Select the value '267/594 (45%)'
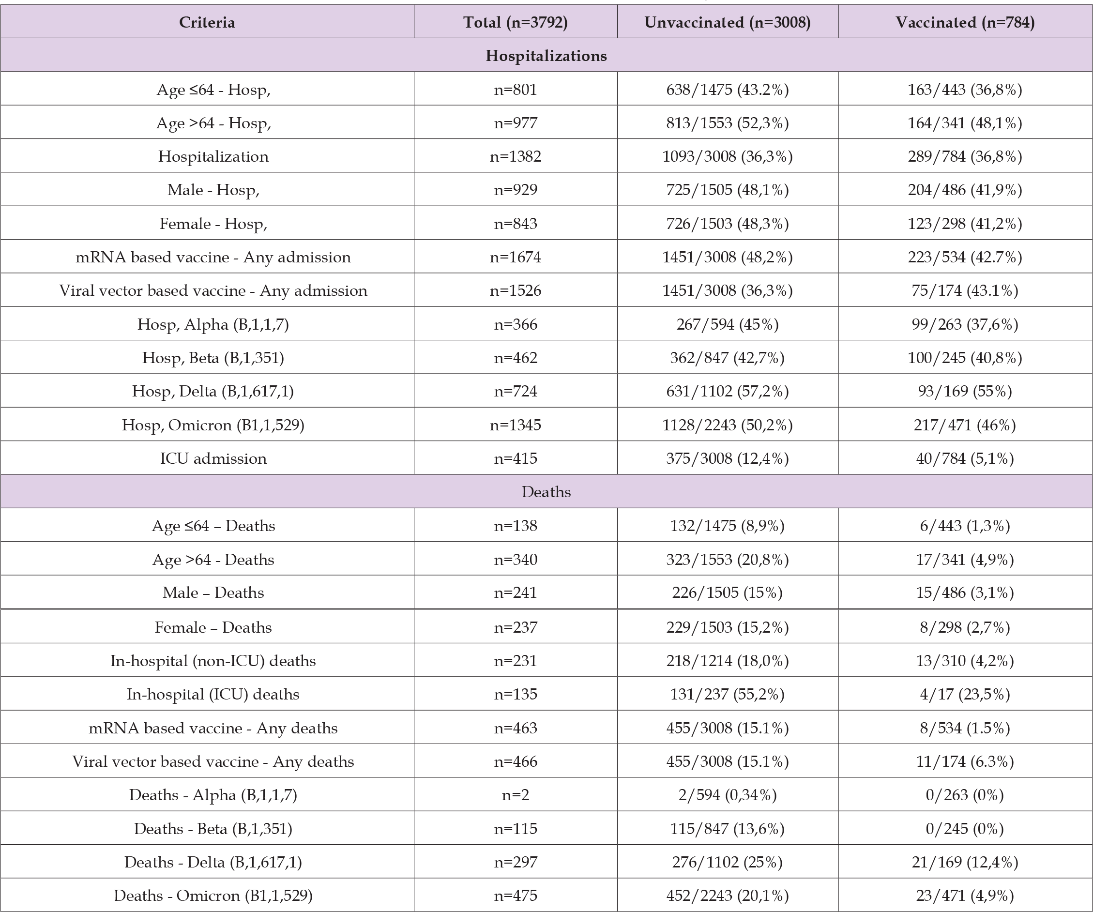1093x912 pixels. 728,324
